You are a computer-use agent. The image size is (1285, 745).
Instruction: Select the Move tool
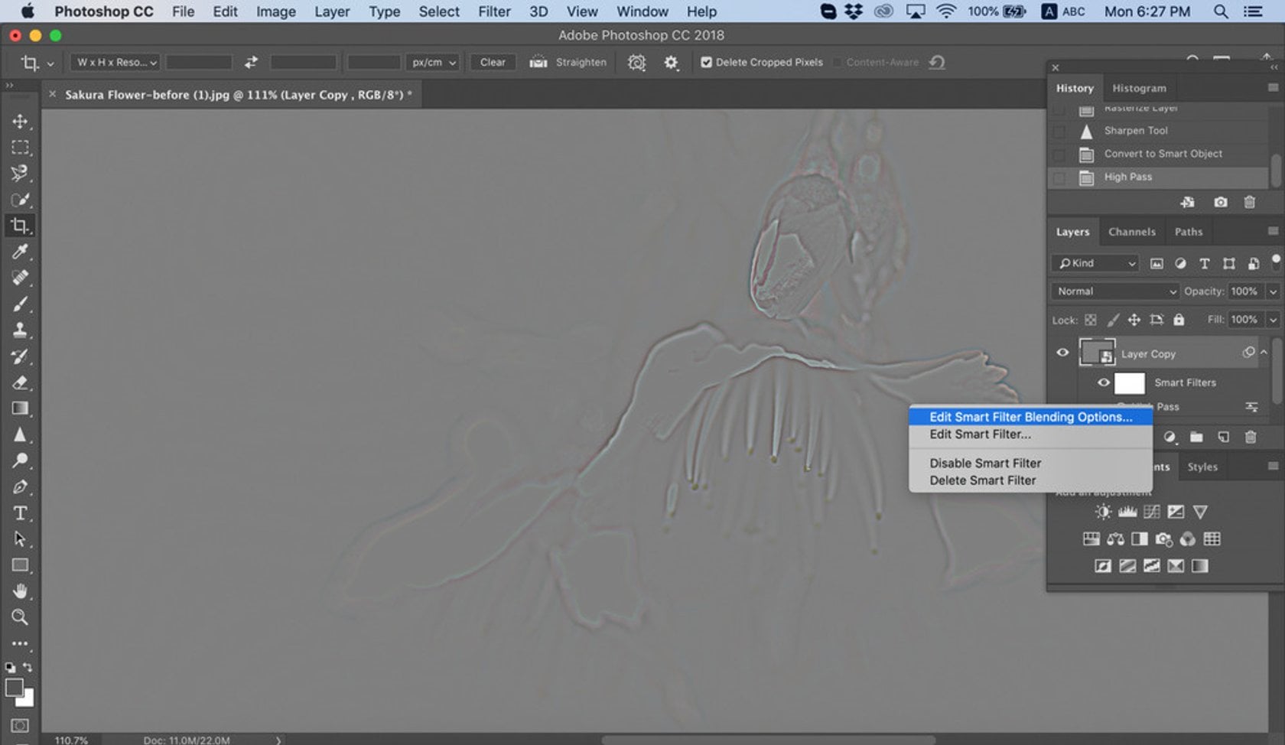click(x=20, y=122)
